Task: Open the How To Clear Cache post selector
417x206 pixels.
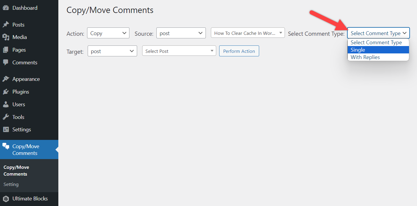Action: click(248, 33)
